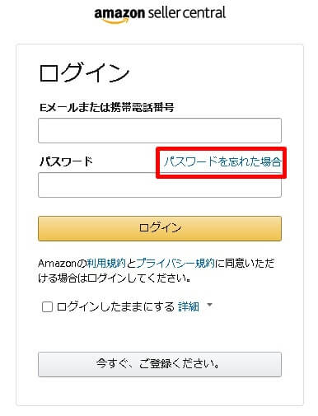Click the 同意いただける場合はログインしてください text
Image resolution: width=318 pixels, height=416 pixels.
[156, 271]
